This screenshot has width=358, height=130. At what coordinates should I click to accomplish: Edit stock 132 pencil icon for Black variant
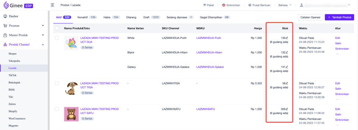(x=287, y=52)
